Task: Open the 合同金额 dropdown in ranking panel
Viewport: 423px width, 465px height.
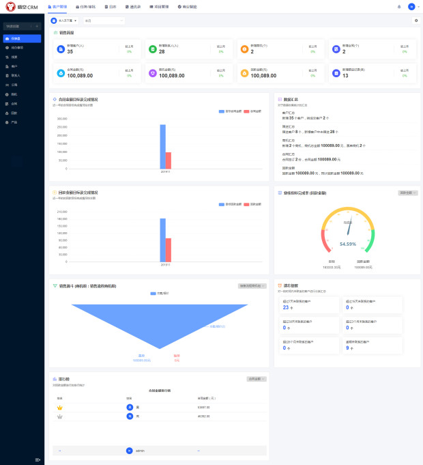Action: [256, 378]
